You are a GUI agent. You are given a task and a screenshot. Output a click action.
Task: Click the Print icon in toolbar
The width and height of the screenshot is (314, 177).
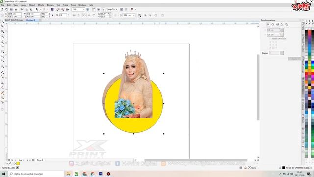[x=16, y=9]
